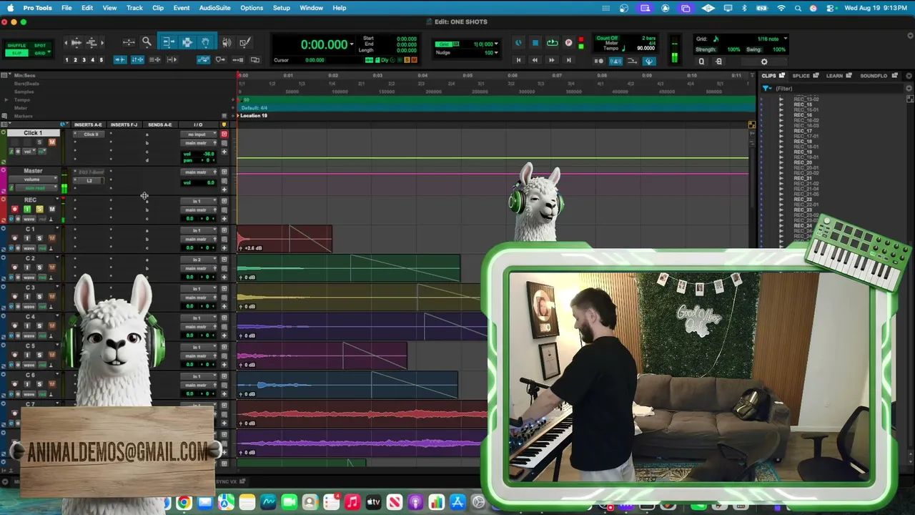Toggle solo on the REC track

39,210
